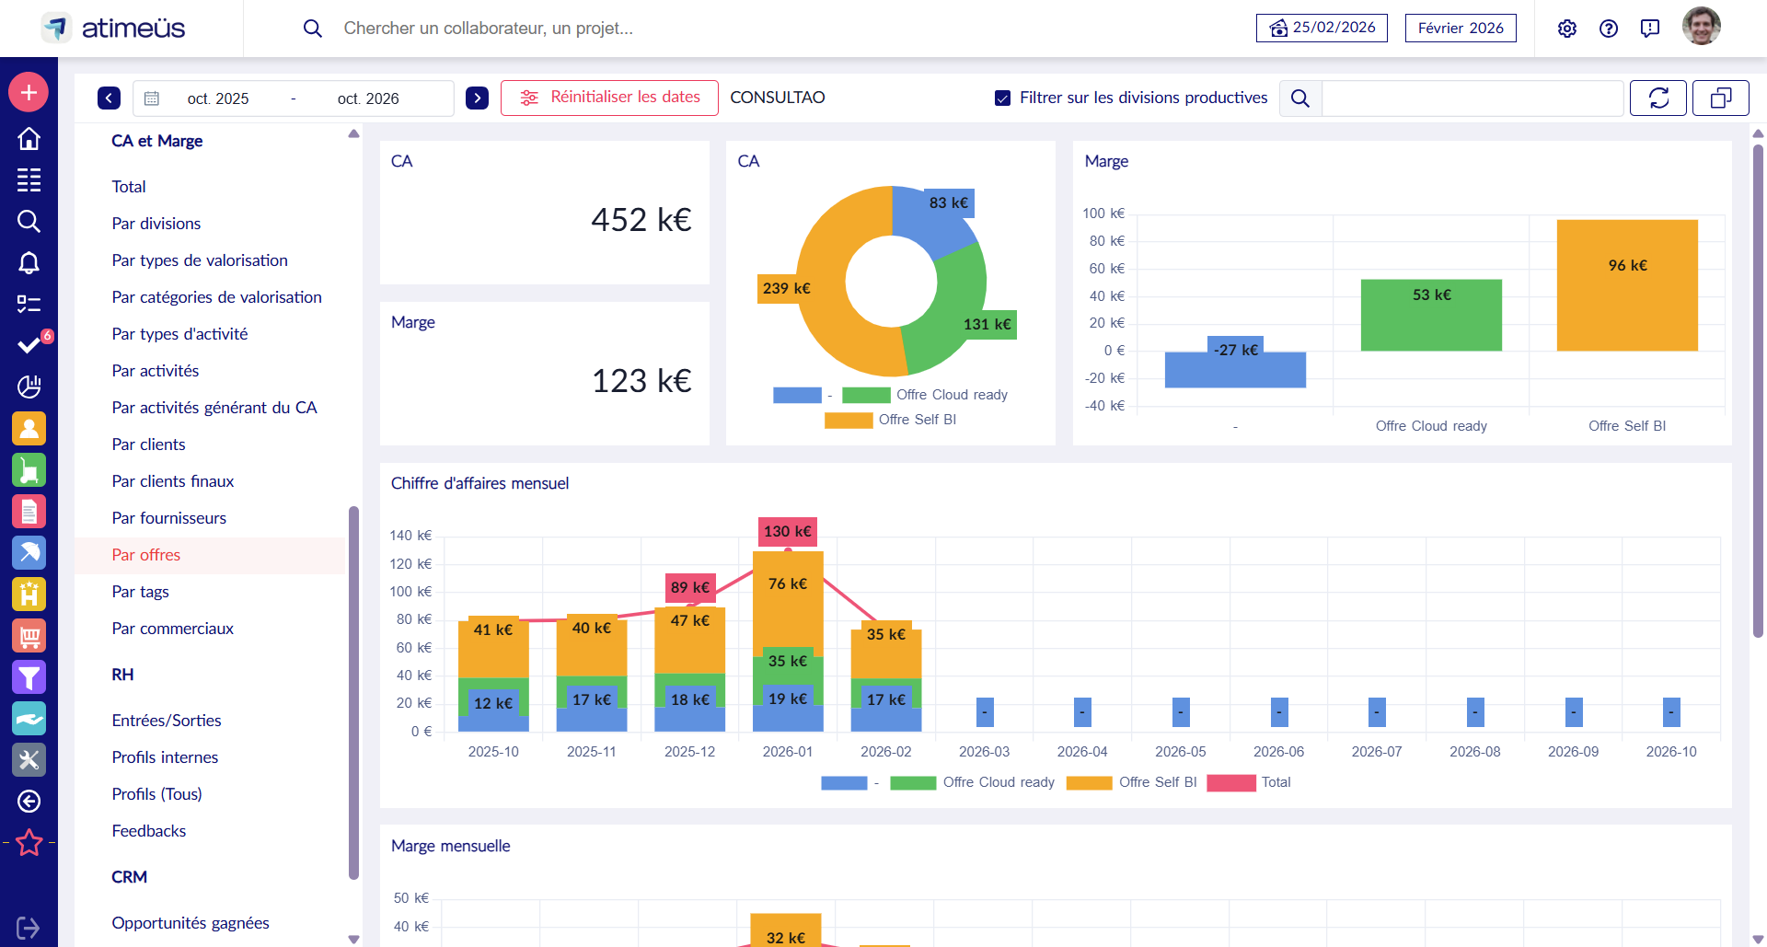Open Par commerciaux report
The height and width of the screenshot is (947, 1767).
[x=172, y=629]
